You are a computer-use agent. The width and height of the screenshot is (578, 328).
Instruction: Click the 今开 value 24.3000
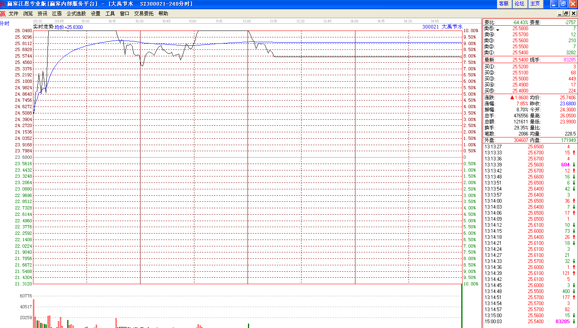568,110
